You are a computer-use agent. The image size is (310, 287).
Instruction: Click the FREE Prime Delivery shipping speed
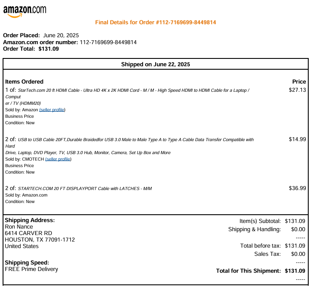32,269
